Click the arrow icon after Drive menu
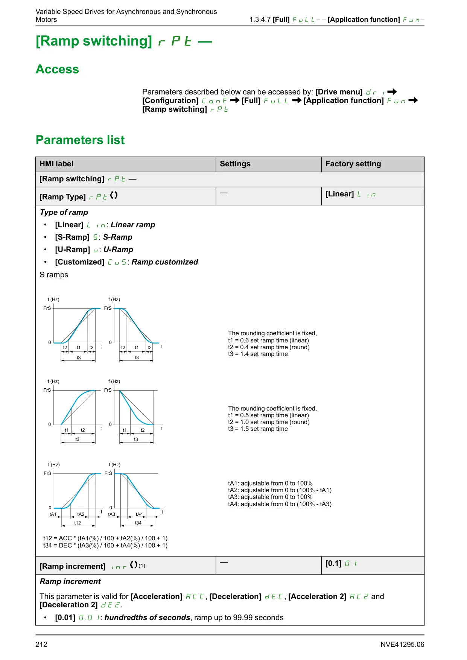This screenshot has width=467, height=660. pyautogui.click(x=392, y=92)
